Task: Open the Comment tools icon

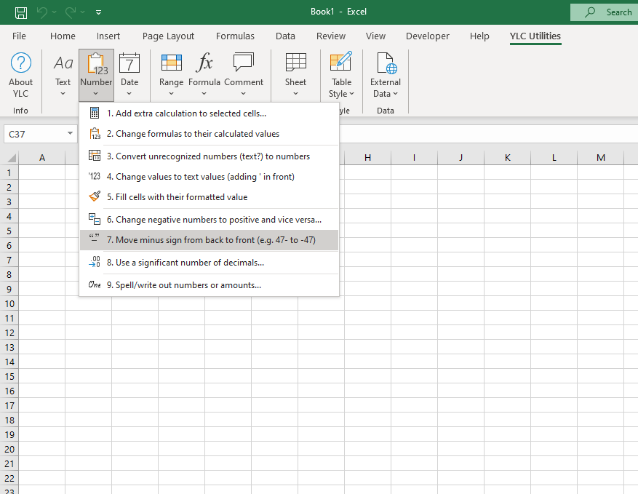Action: [244, 64]
